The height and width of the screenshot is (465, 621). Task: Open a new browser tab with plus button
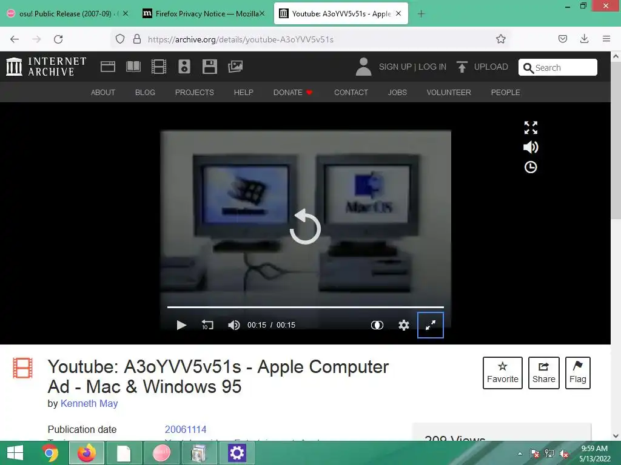pos(421,14)
